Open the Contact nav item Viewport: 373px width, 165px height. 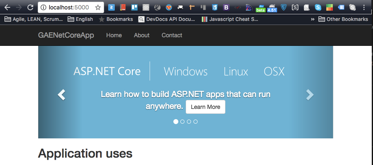click(x=172, y=35)
